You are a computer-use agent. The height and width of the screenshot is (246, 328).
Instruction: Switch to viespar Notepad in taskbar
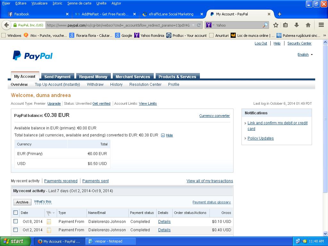[x=111, y=241]
